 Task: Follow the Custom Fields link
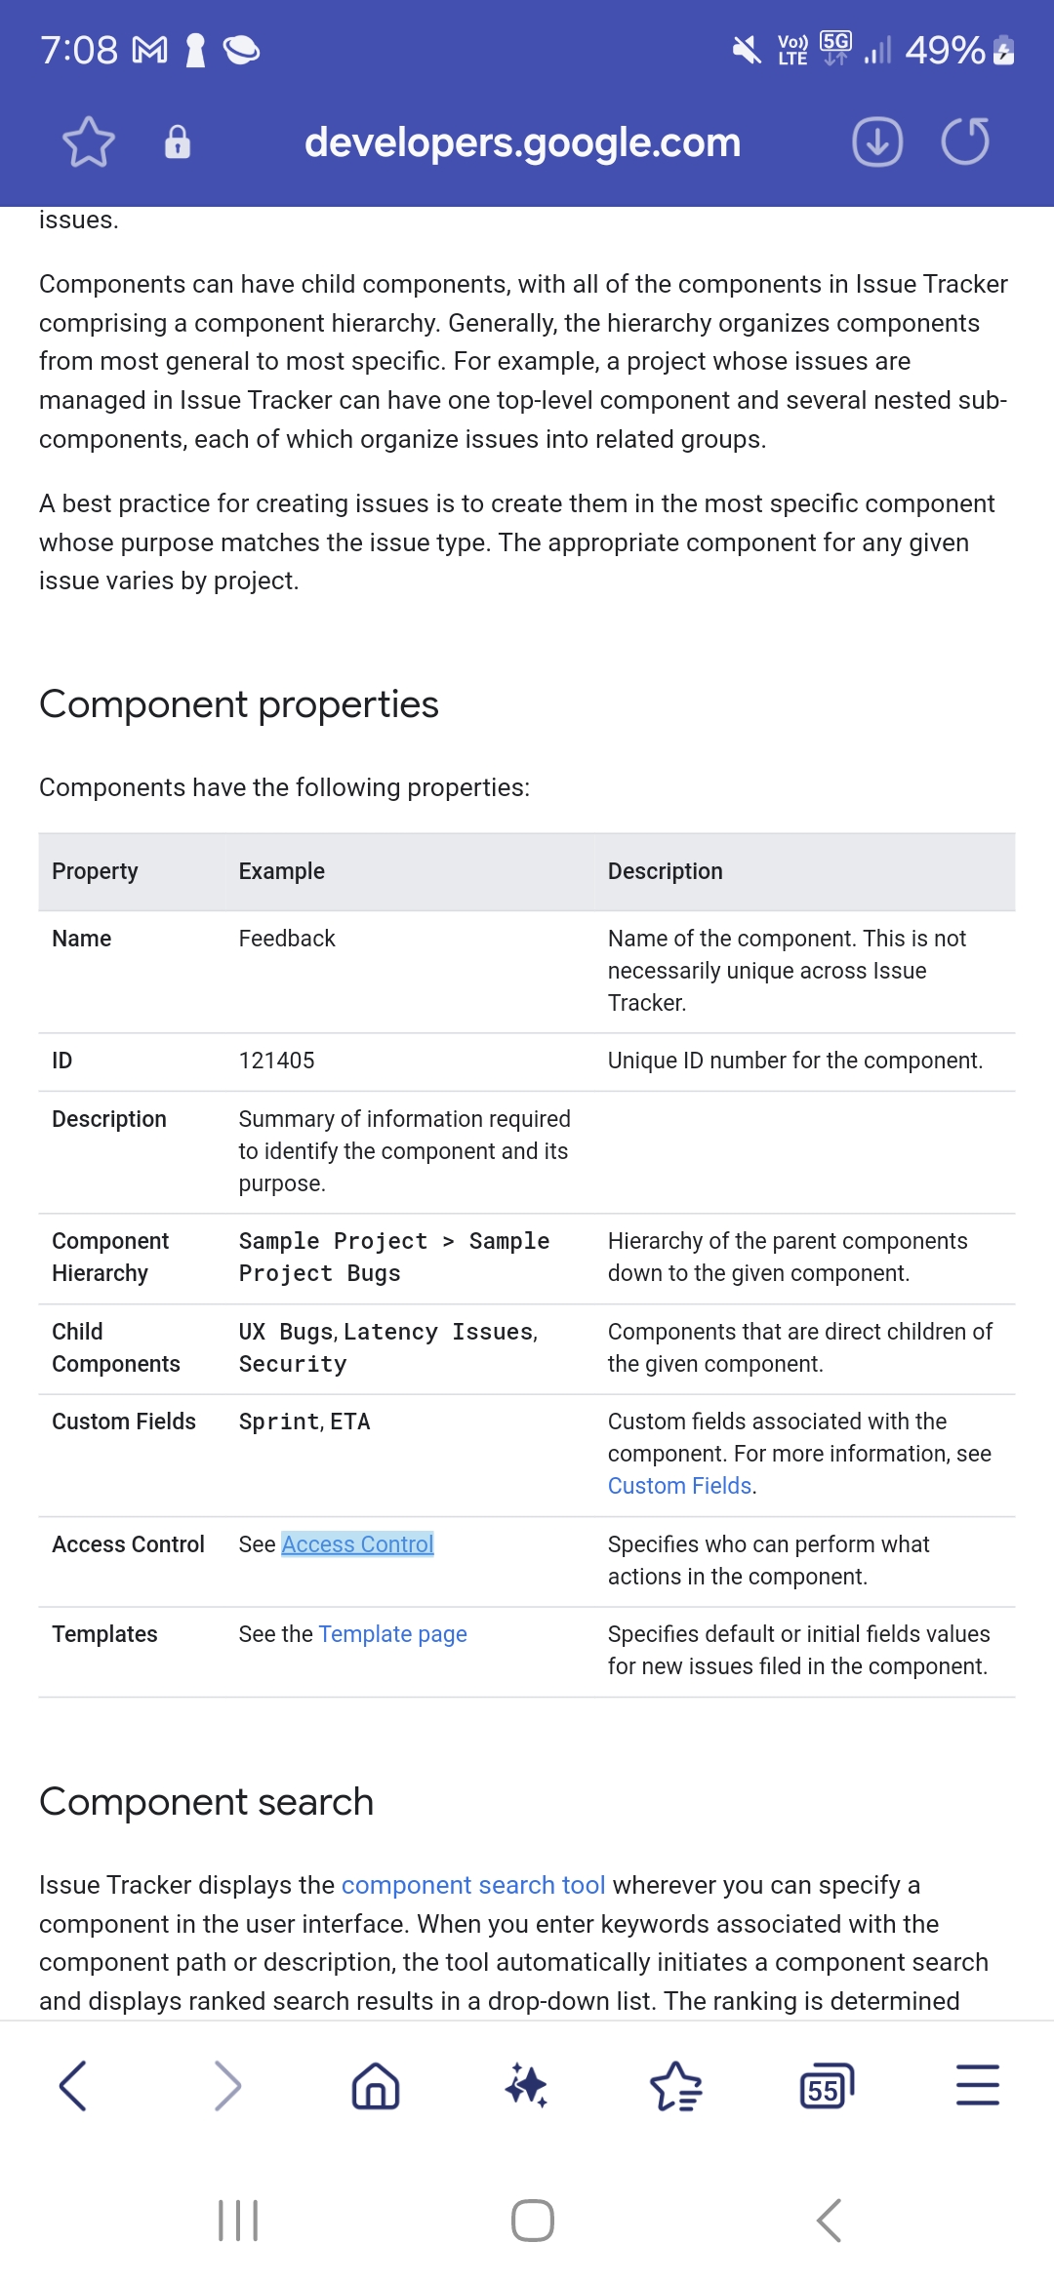(679, 1486)
